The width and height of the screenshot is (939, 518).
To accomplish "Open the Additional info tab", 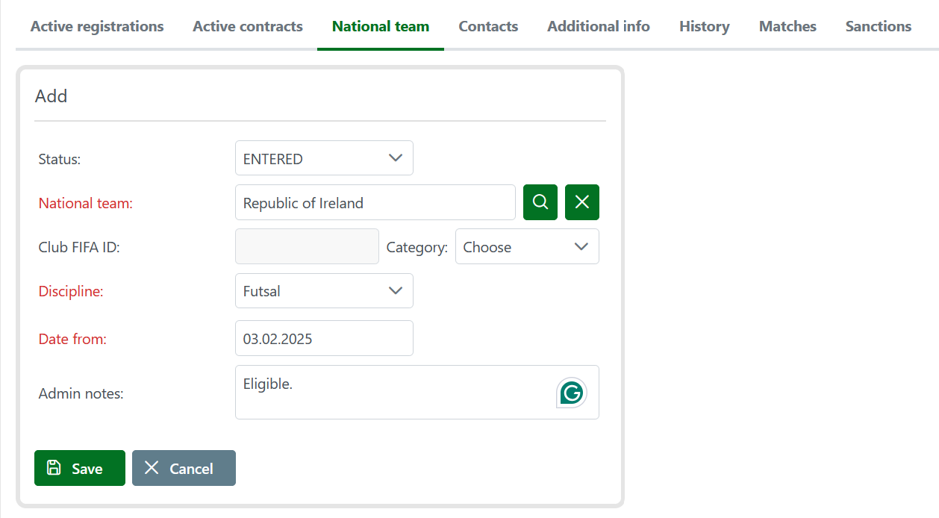I will (599, 27).
